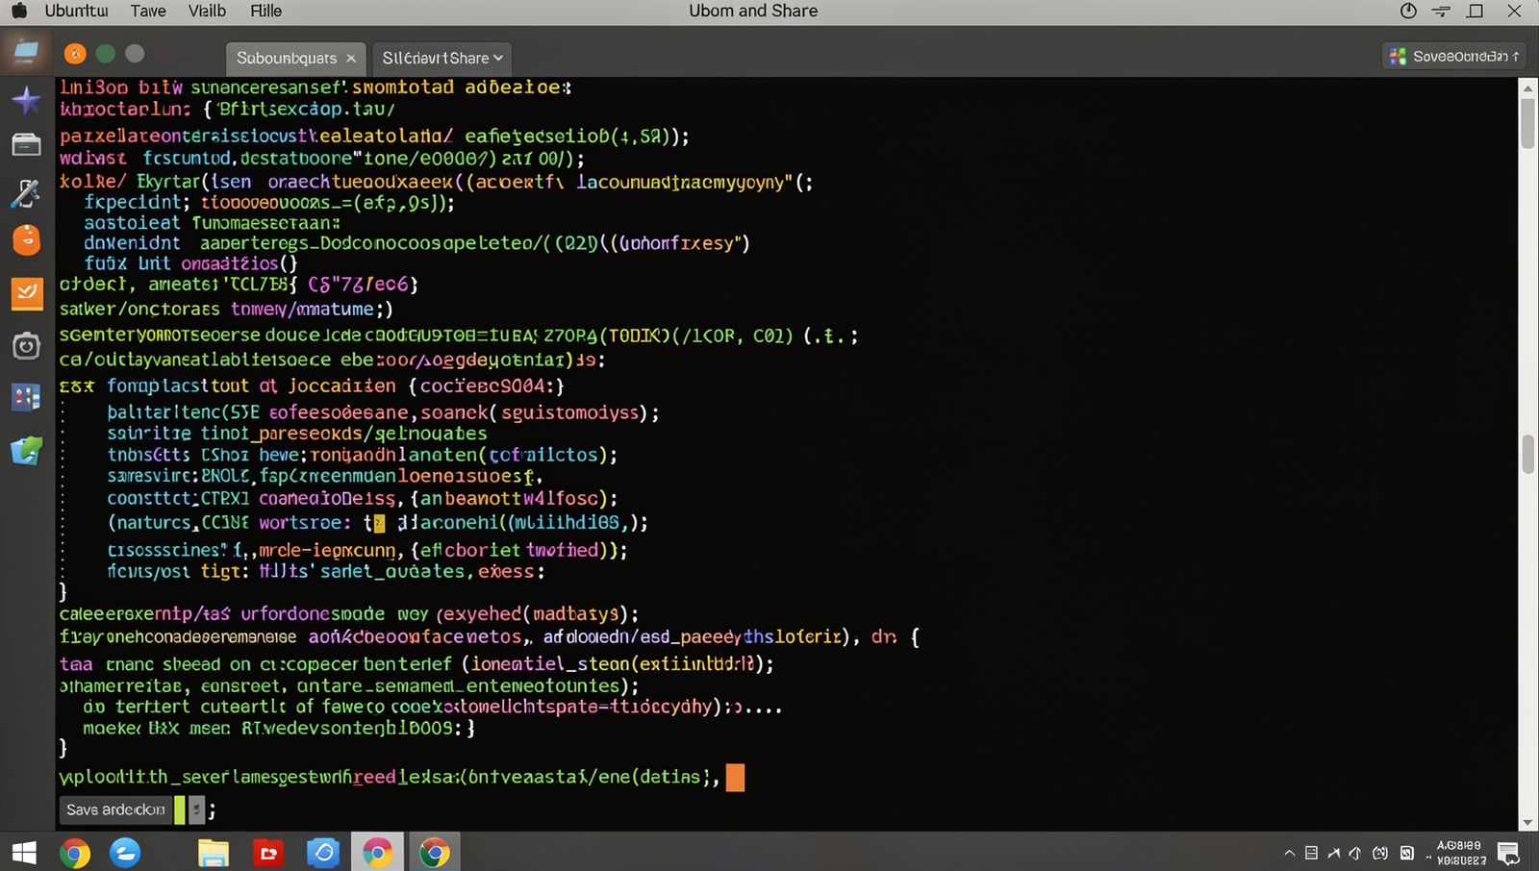
Task: Open the Ubumtuı menu
Action: tap(76, 11)
